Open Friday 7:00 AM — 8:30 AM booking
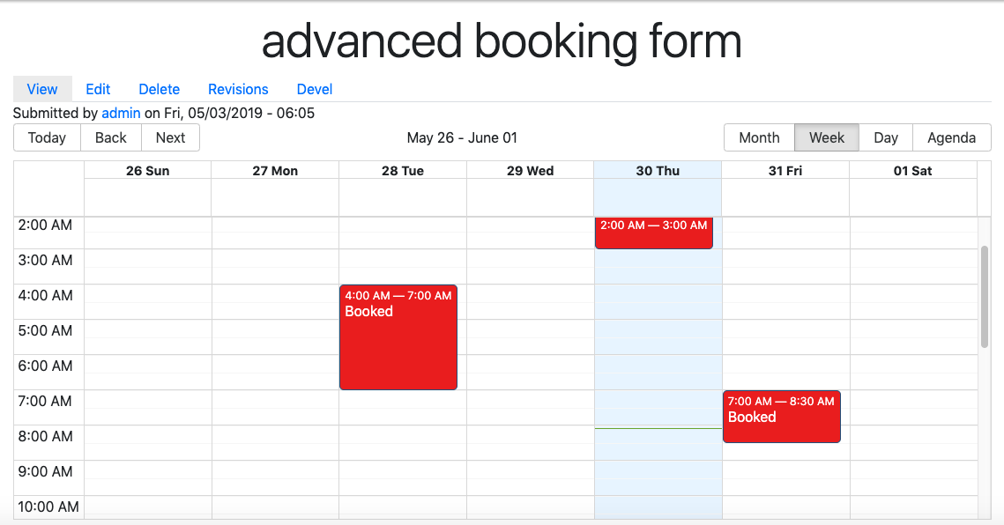 (x=781, y=417)
